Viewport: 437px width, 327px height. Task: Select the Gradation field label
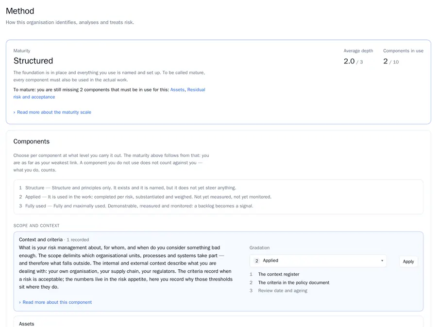[259, 248]
